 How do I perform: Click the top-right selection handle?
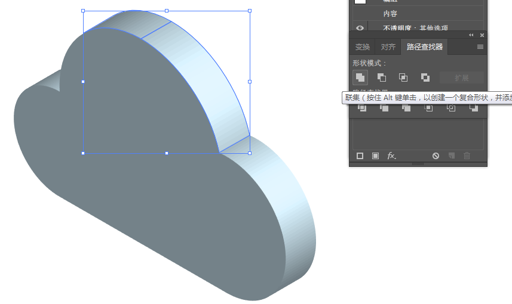pyautogui.click(x=250, y=11)
